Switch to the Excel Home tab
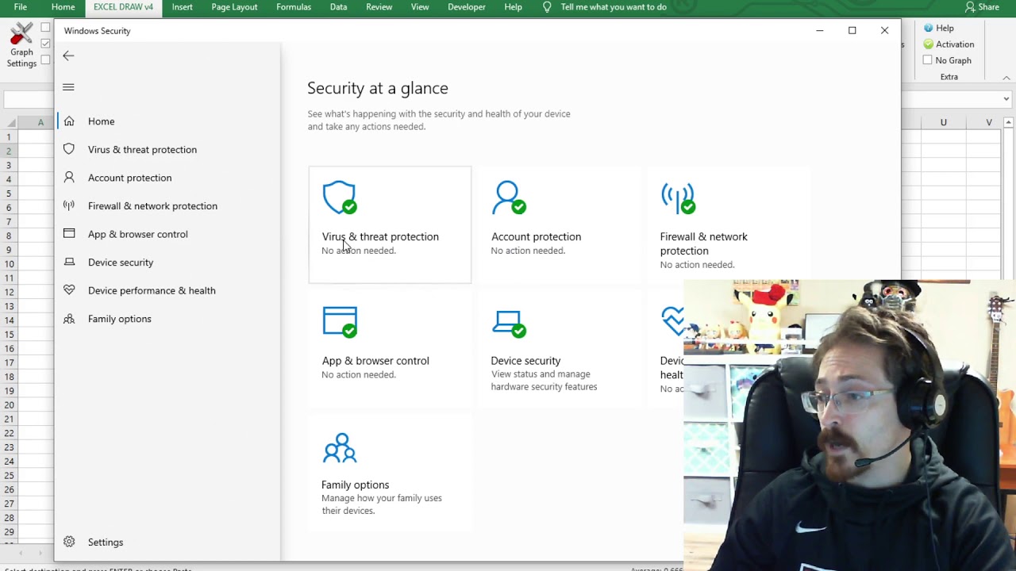The image size is (1016, 571). 63,7
